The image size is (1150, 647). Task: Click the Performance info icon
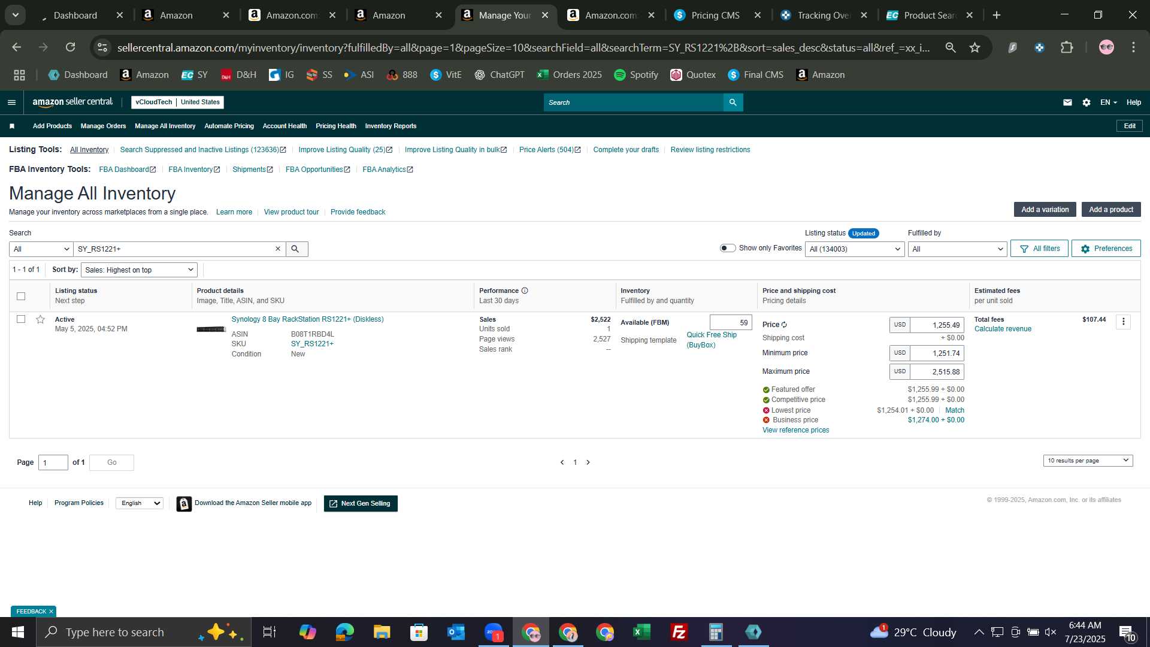point(525,291)
